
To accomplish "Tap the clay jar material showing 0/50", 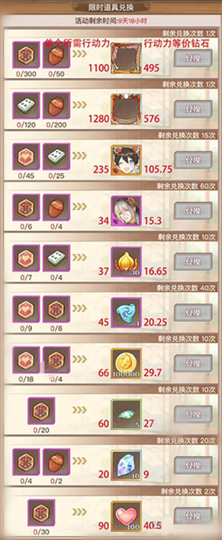I will tap(56, 55).
